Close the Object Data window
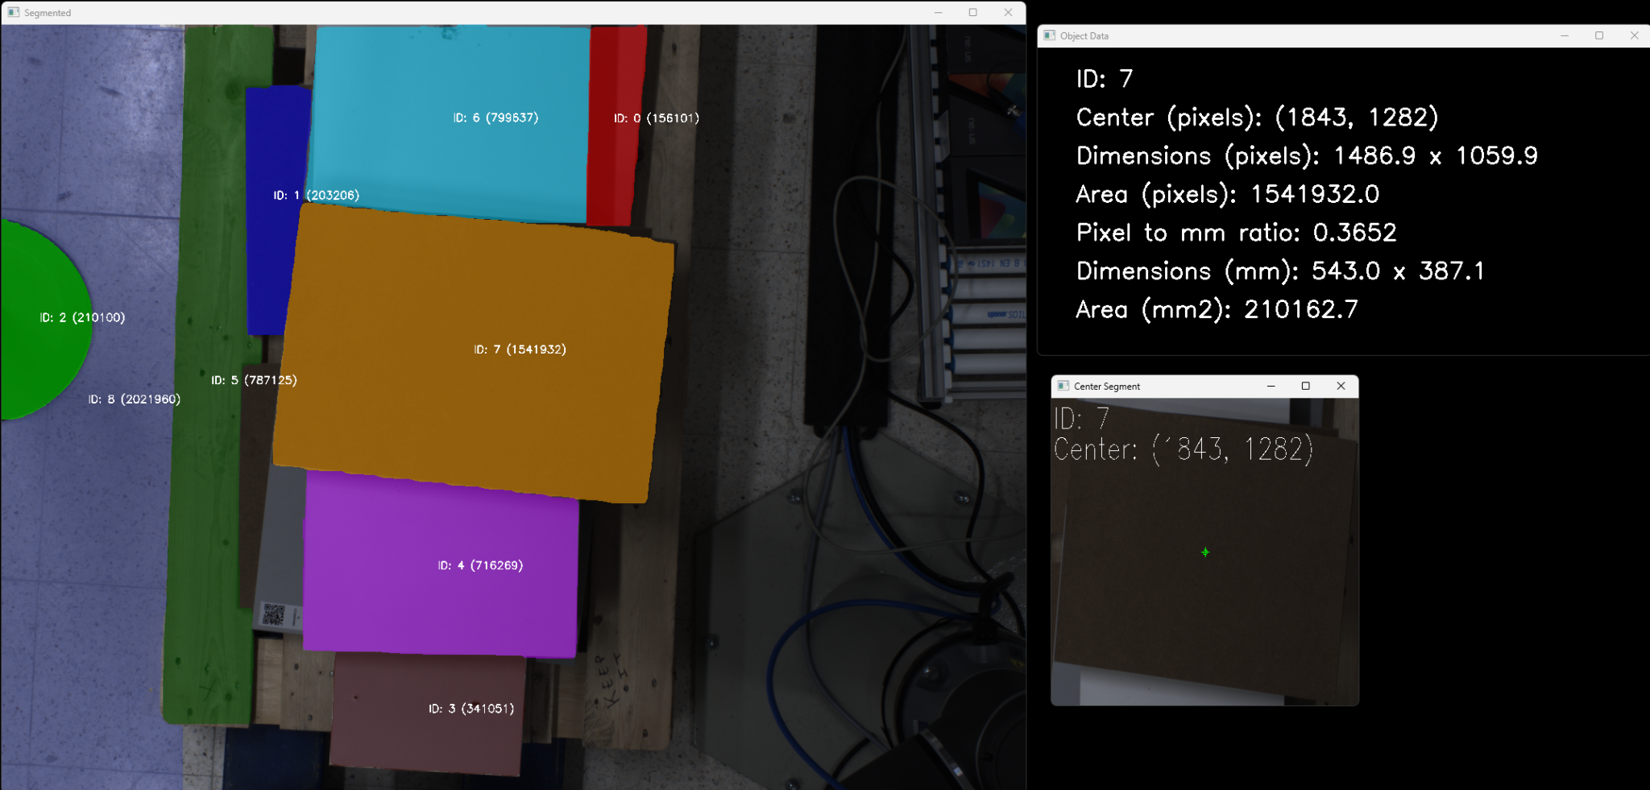This screenshot has width=1650, height=790. tap(1634, 35)
